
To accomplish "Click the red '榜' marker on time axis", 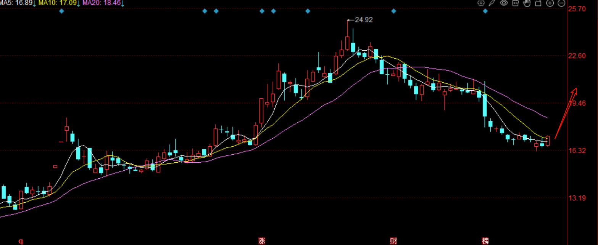I will pos(485,241).
